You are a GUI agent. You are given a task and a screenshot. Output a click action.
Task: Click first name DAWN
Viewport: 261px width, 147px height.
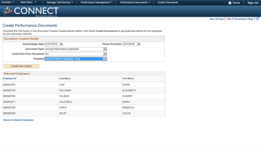click(x=126, y=85)
